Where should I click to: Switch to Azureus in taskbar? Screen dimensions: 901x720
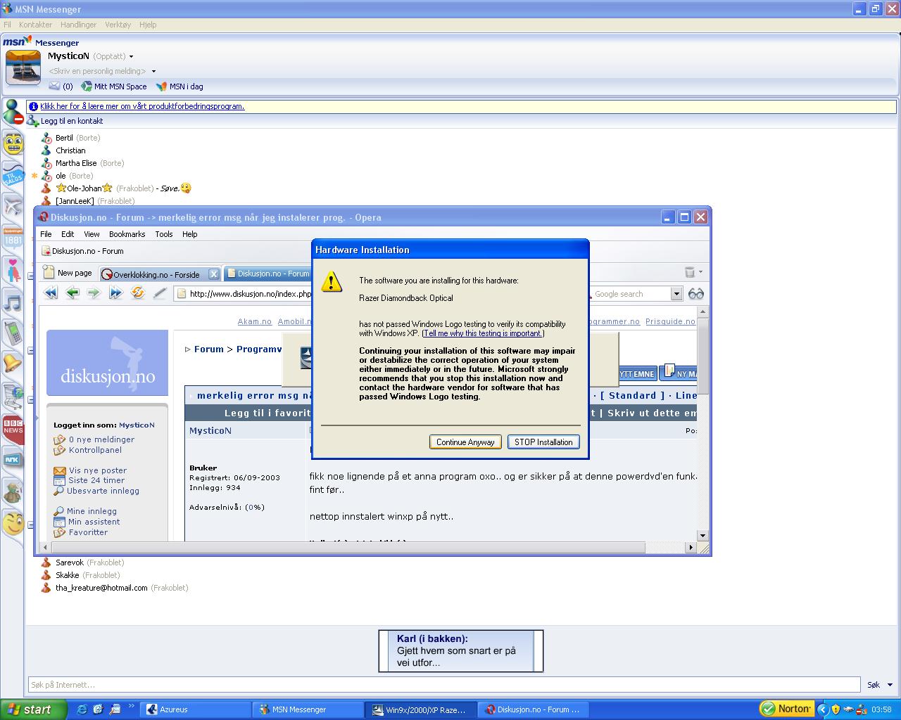coord(196,709)
